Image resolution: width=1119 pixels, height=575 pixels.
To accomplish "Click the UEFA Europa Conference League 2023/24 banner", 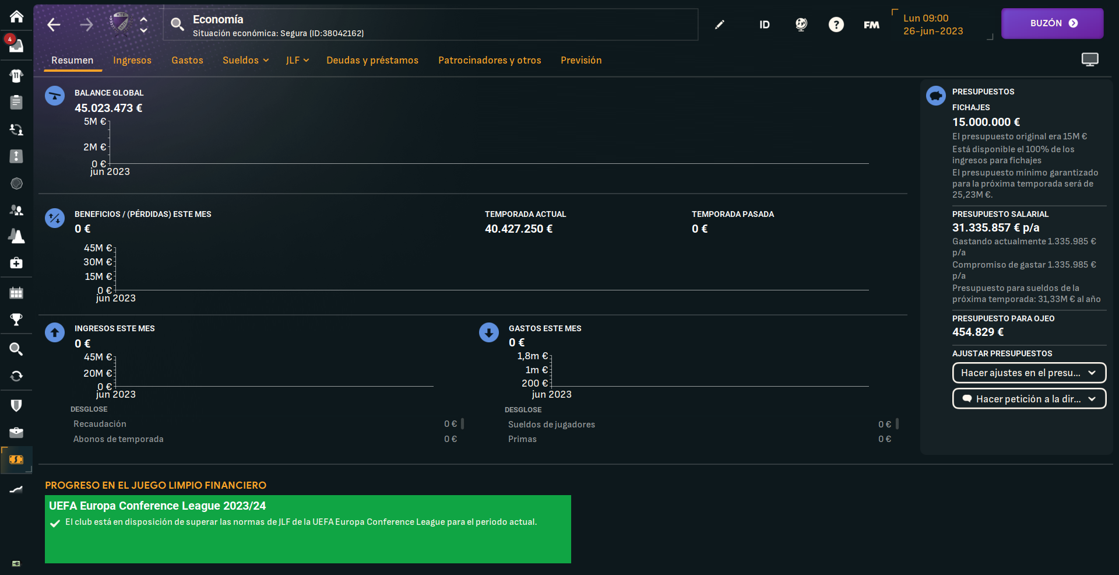I will [x=308, y=529].
